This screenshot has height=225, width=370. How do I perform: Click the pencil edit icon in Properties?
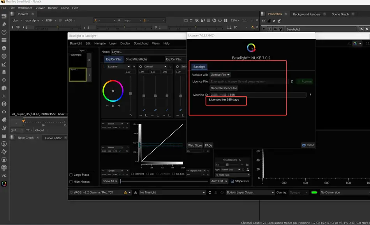tap(279, 21)
